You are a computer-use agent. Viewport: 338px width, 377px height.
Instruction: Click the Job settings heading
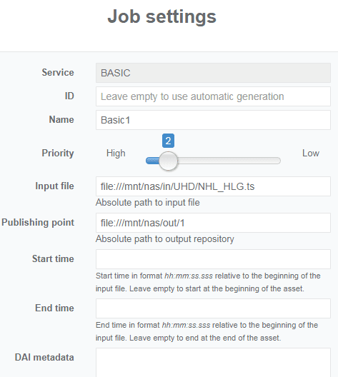162,16
